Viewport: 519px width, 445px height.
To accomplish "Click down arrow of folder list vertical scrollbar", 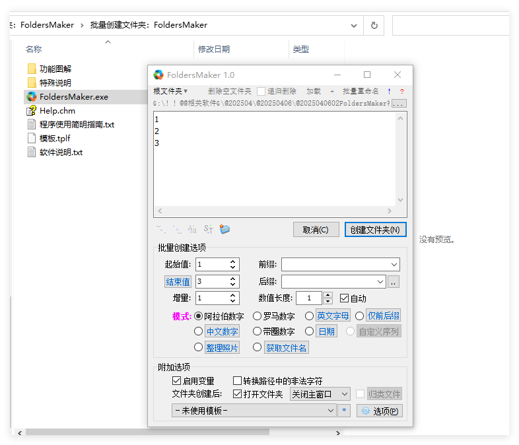I will [x=401, y=200].
